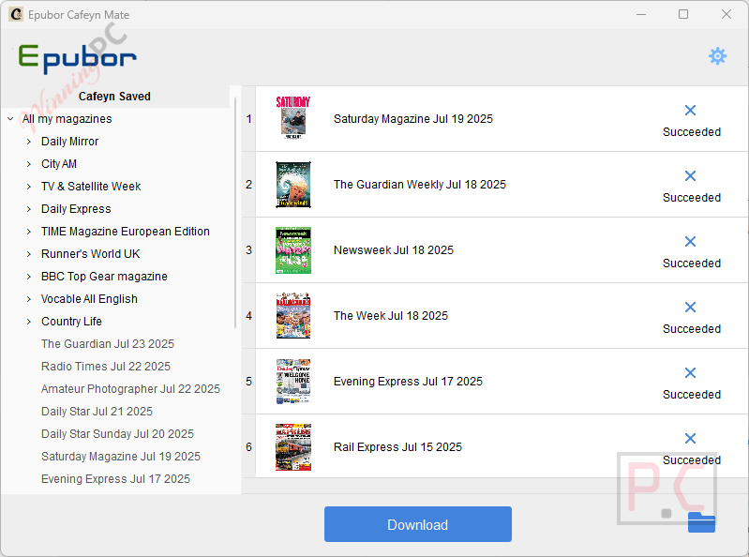Click the Newsweek cover thumbnail
The width and height of the screenshot is (749, 557).
[293, 250]
